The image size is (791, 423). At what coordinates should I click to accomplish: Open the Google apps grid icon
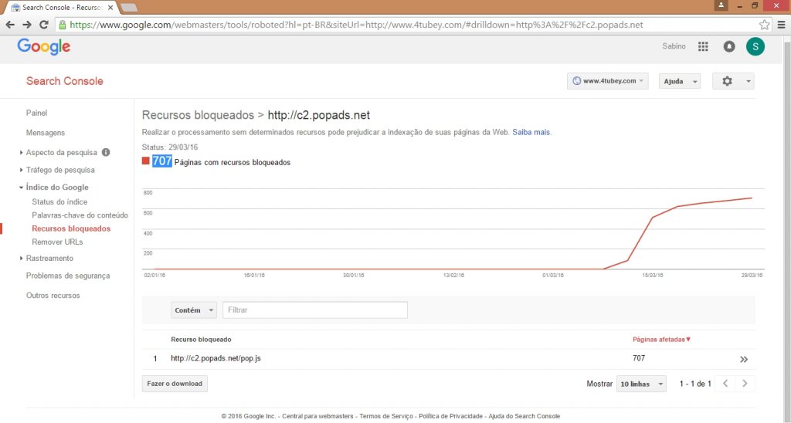click(703, 46)
